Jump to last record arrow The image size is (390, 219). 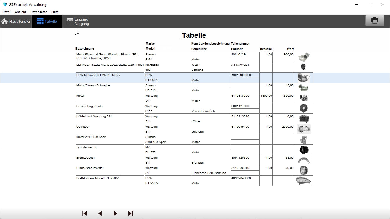[131, 213]
